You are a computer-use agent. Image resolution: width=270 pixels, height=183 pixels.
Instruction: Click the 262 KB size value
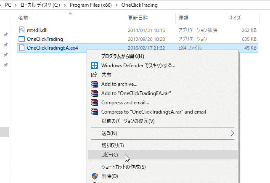(x=249, y=30)
